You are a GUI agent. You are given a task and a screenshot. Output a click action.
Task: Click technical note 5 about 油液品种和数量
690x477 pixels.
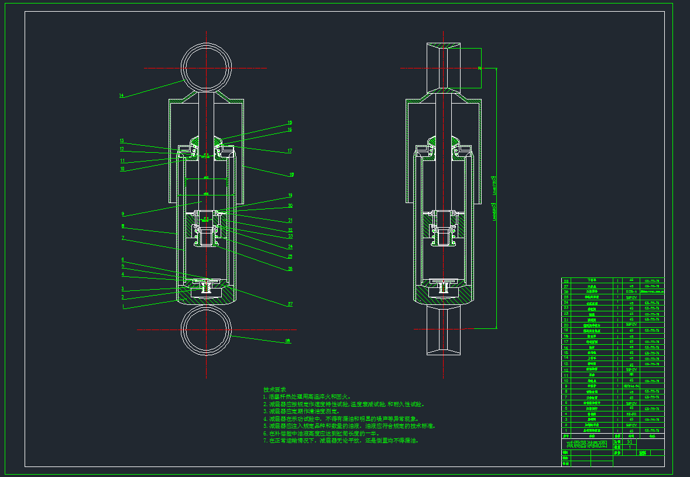pos(349,426)
